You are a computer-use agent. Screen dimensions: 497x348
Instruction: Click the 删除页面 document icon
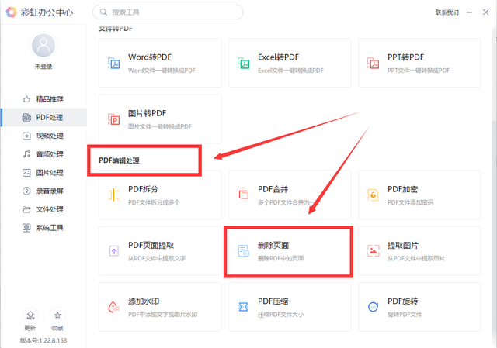(243, 251)
